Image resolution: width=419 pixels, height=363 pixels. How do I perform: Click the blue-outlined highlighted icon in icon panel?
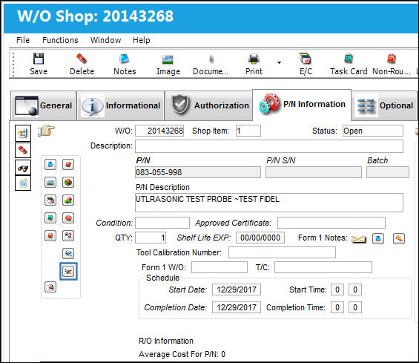[x=68, y=272]
